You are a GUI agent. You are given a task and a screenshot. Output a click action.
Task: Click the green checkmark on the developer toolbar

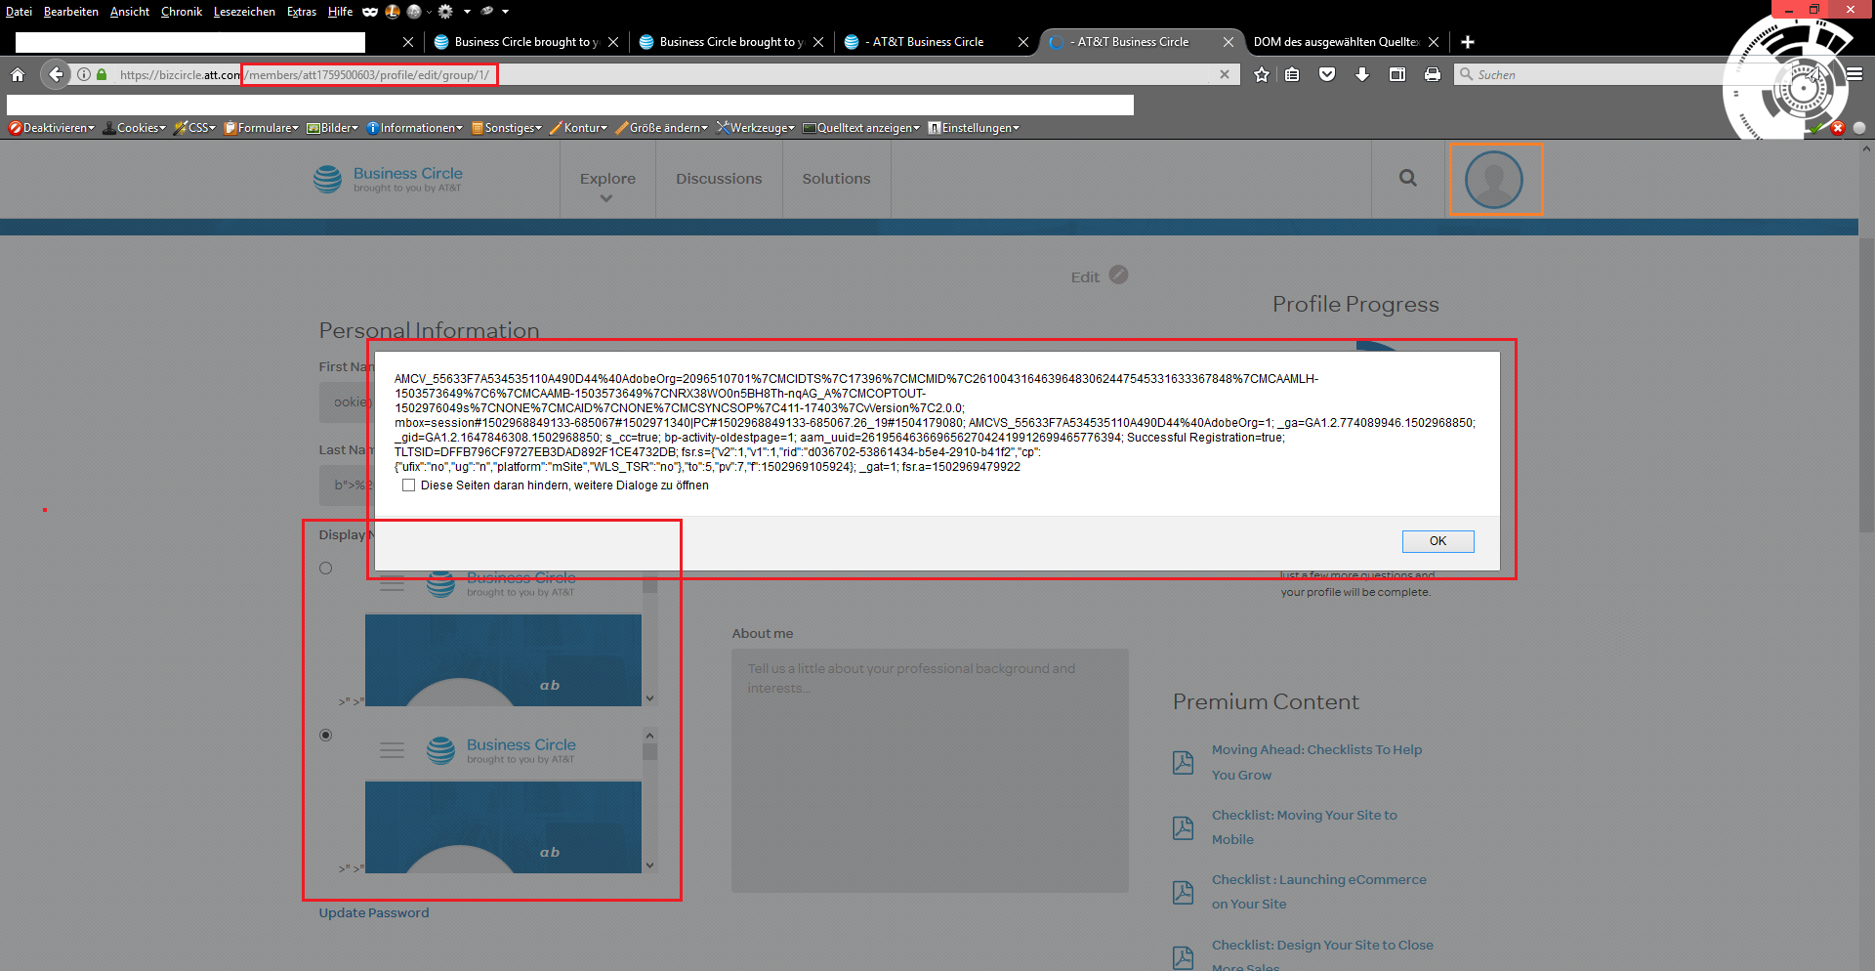pos(1816,128)
